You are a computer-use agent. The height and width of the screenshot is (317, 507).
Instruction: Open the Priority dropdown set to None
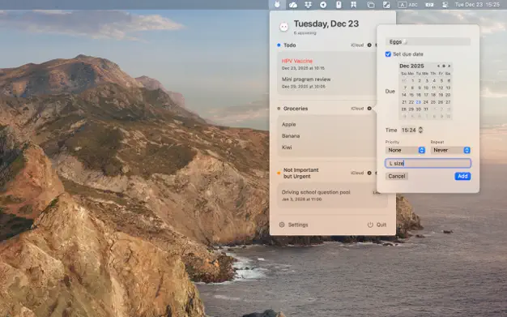point(406,150)
